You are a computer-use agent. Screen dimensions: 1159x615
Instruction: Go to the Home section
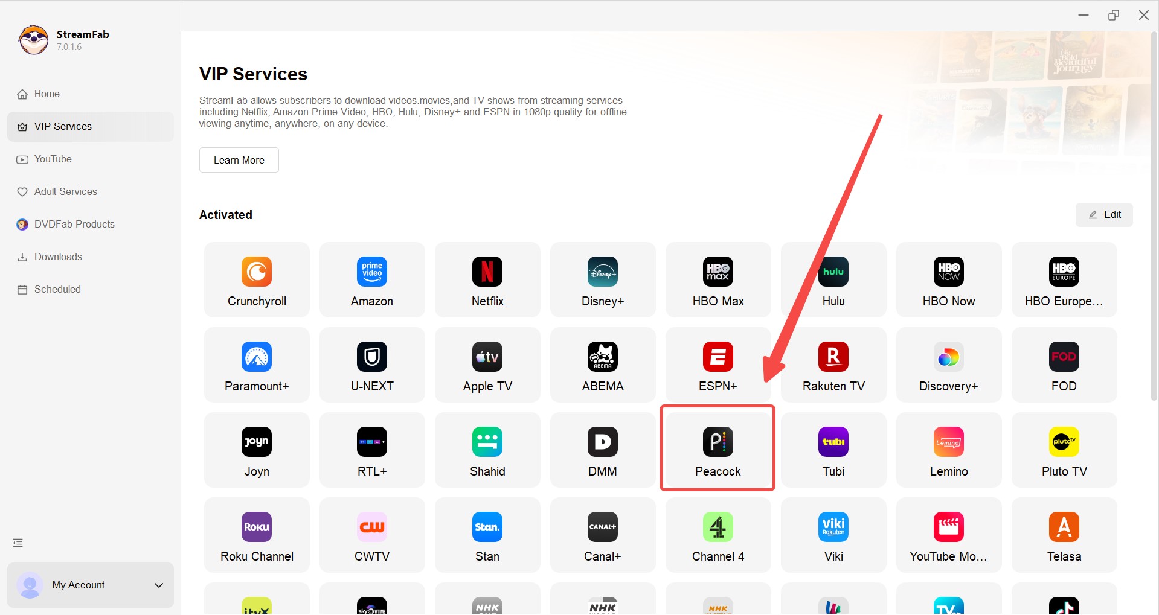click(47, 94)
